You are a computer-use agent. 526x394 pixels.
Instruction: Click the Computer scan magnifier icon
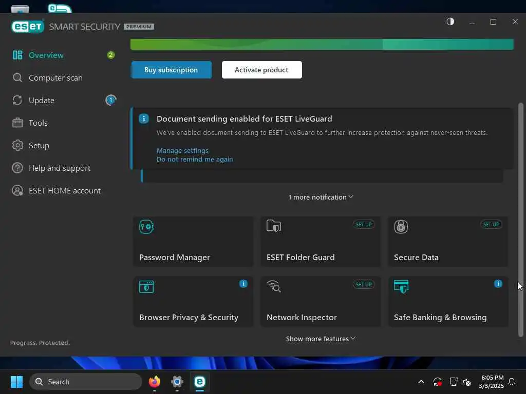tap(17, 78)
